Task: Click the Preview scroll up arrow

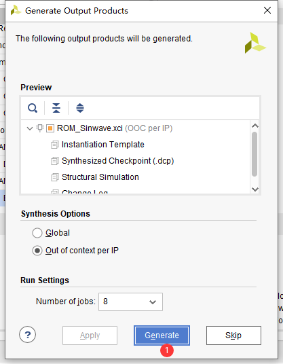Action: tap(255, 126)
